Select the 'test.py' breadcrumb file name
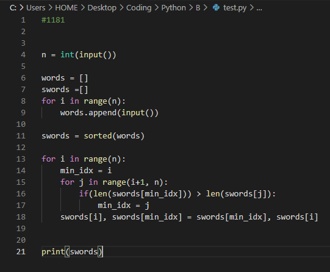Viewport: 330px width, 272px height. click(x=235, y=8)
